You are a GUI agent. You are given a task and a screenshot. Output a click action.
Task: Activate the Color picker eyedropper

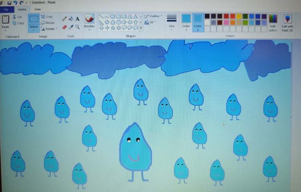[x=71, y=27]
